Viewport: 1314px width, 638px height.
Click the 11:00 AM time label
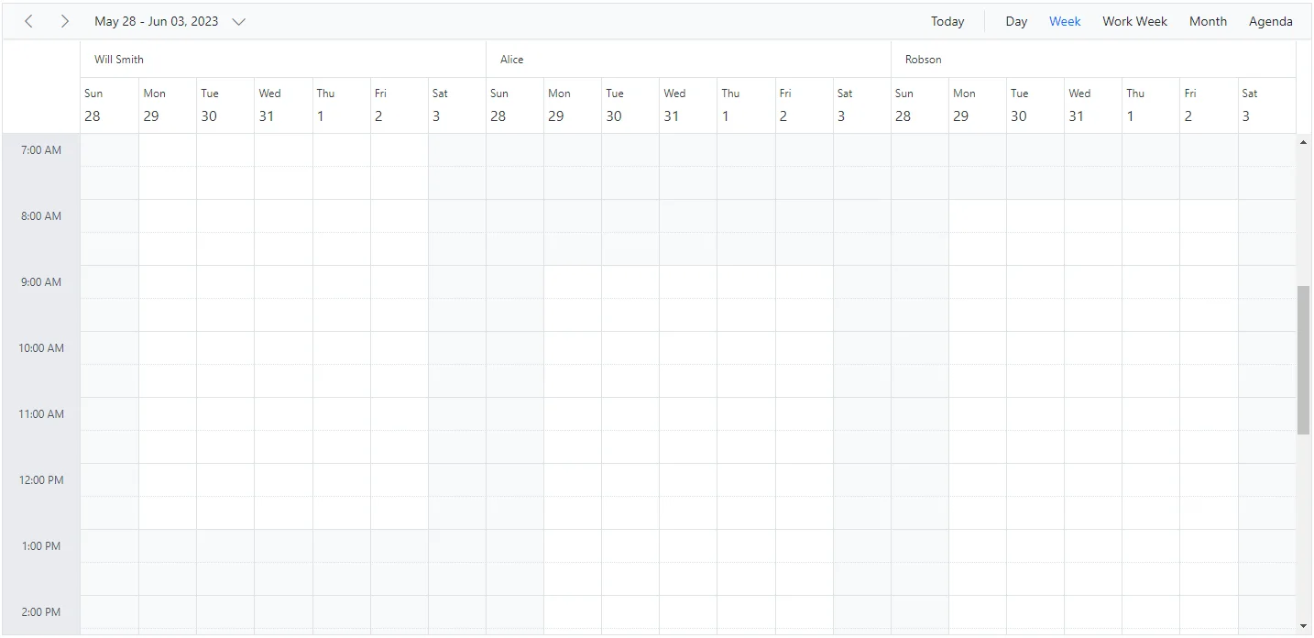click(x=41, y=414)
